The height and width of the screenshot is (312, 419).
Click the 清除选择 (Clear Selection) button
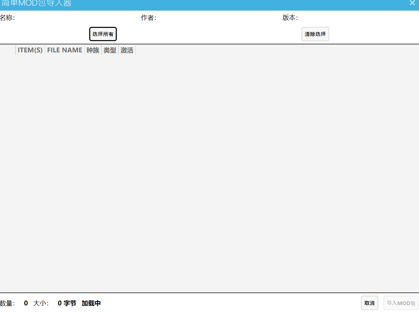click(x=315, y=34)
